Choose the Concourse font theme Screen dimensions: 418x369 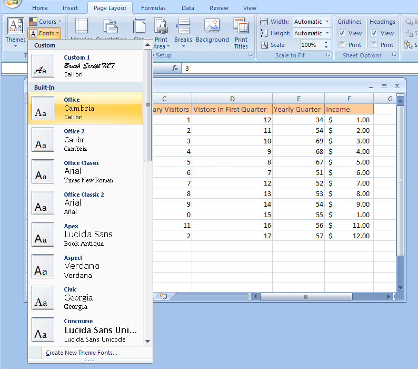pos(86,330)
